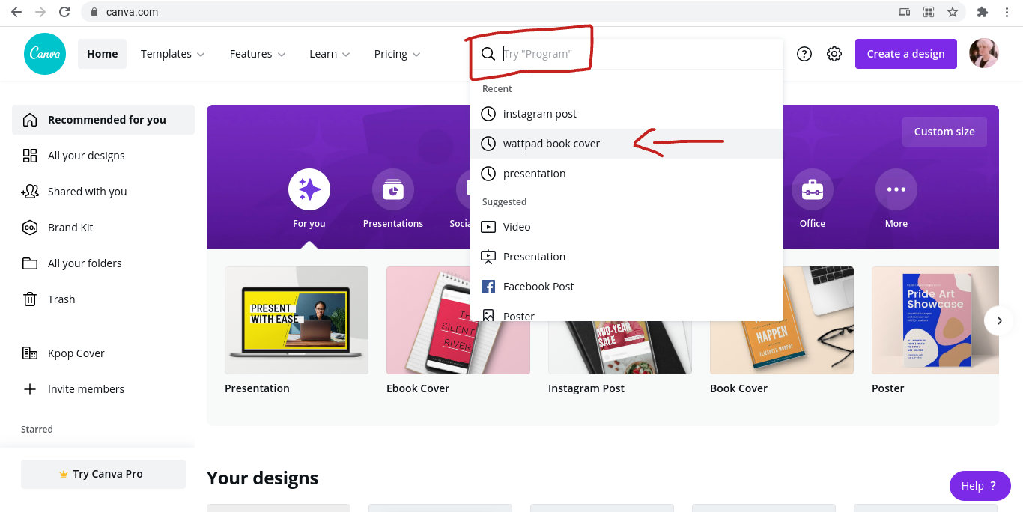Image resolution: width=1023 pixels, height=512 pixels.
Task: Open Recommended for you
Action: (x=103, y=120)
